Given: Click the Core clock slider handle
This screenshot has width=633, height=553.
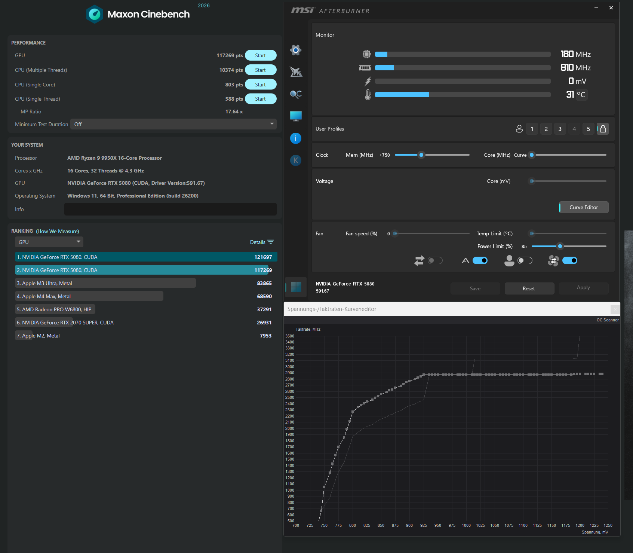Looking at the screenshot, I should pos(532,155).
